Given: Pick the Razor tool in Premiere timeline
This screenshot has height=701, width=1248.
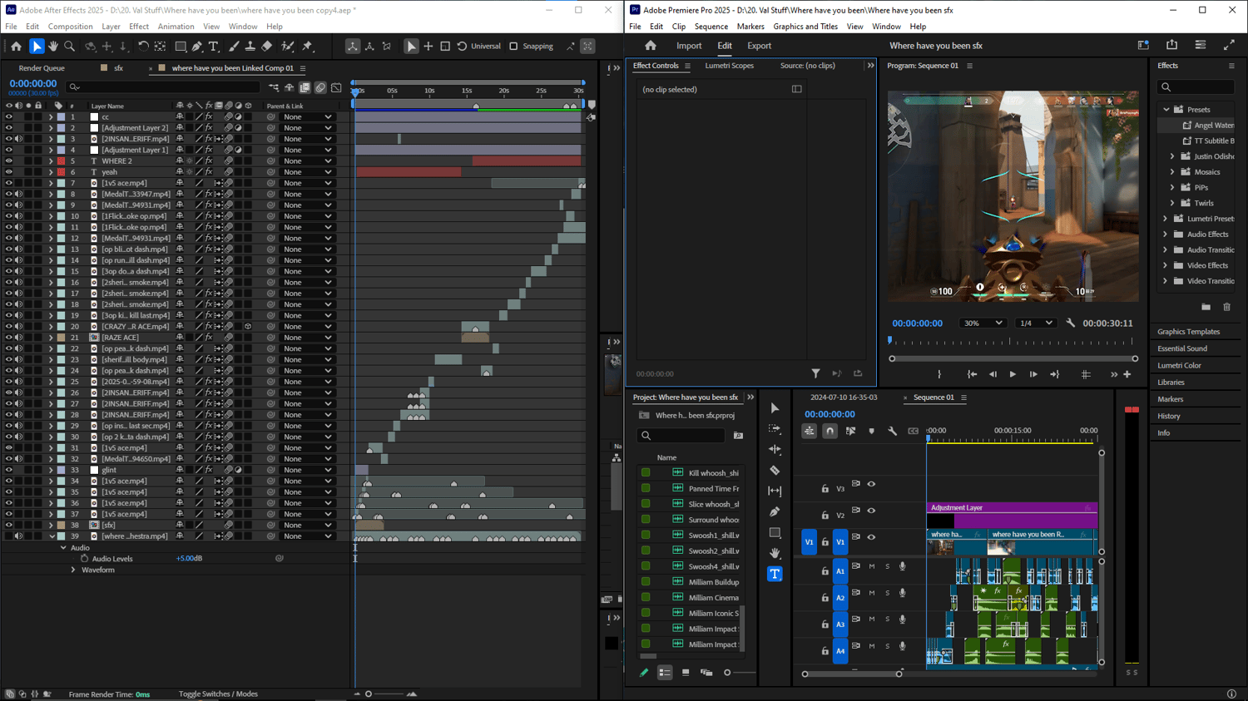Looking at the screenshot, I should tap(775, 471).
